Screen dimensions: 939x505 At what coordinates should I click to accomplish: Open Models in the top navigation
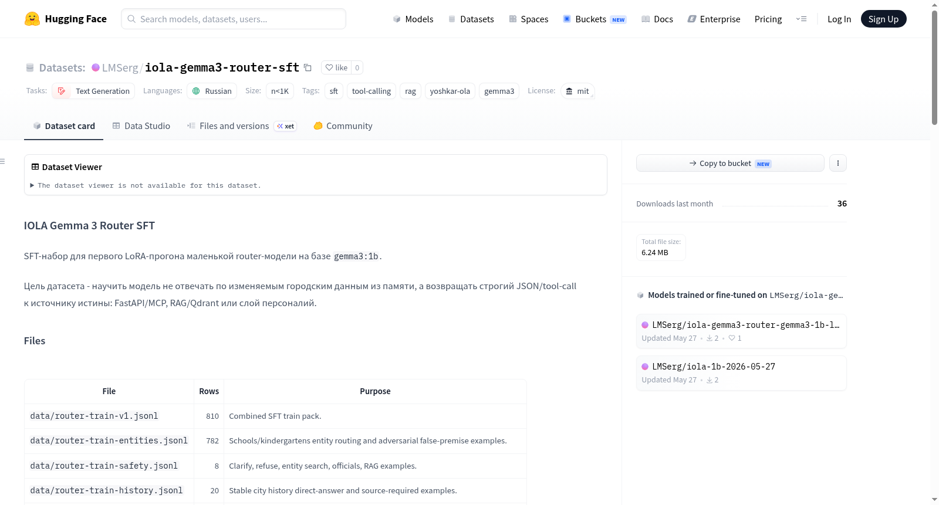pyautogui.click(x=413, y=19)
